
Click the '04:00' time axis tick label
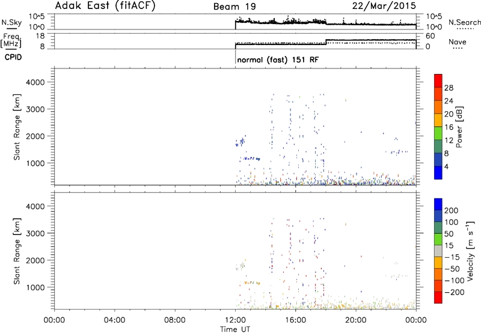(x=115, y=320)
